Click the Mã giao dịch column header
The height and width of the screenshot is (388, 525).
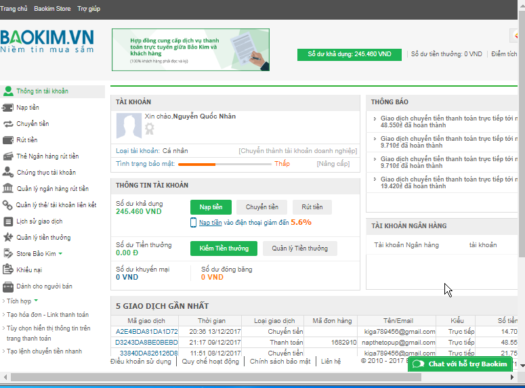146,321
